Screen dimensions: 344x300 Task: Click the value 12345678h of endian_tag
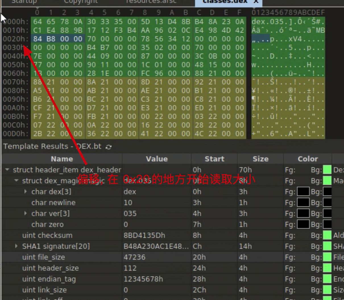[x=143, y=279]
